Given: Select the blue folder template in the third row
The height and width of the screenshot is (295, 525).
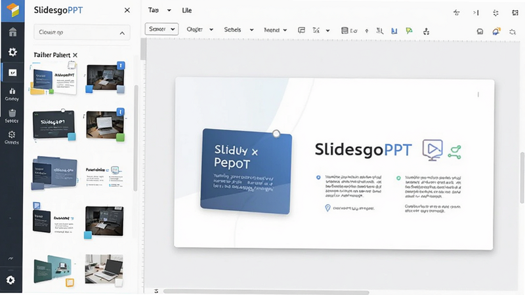Looking at the screenshot, I should pyautogui.click(x=54, y=173).
